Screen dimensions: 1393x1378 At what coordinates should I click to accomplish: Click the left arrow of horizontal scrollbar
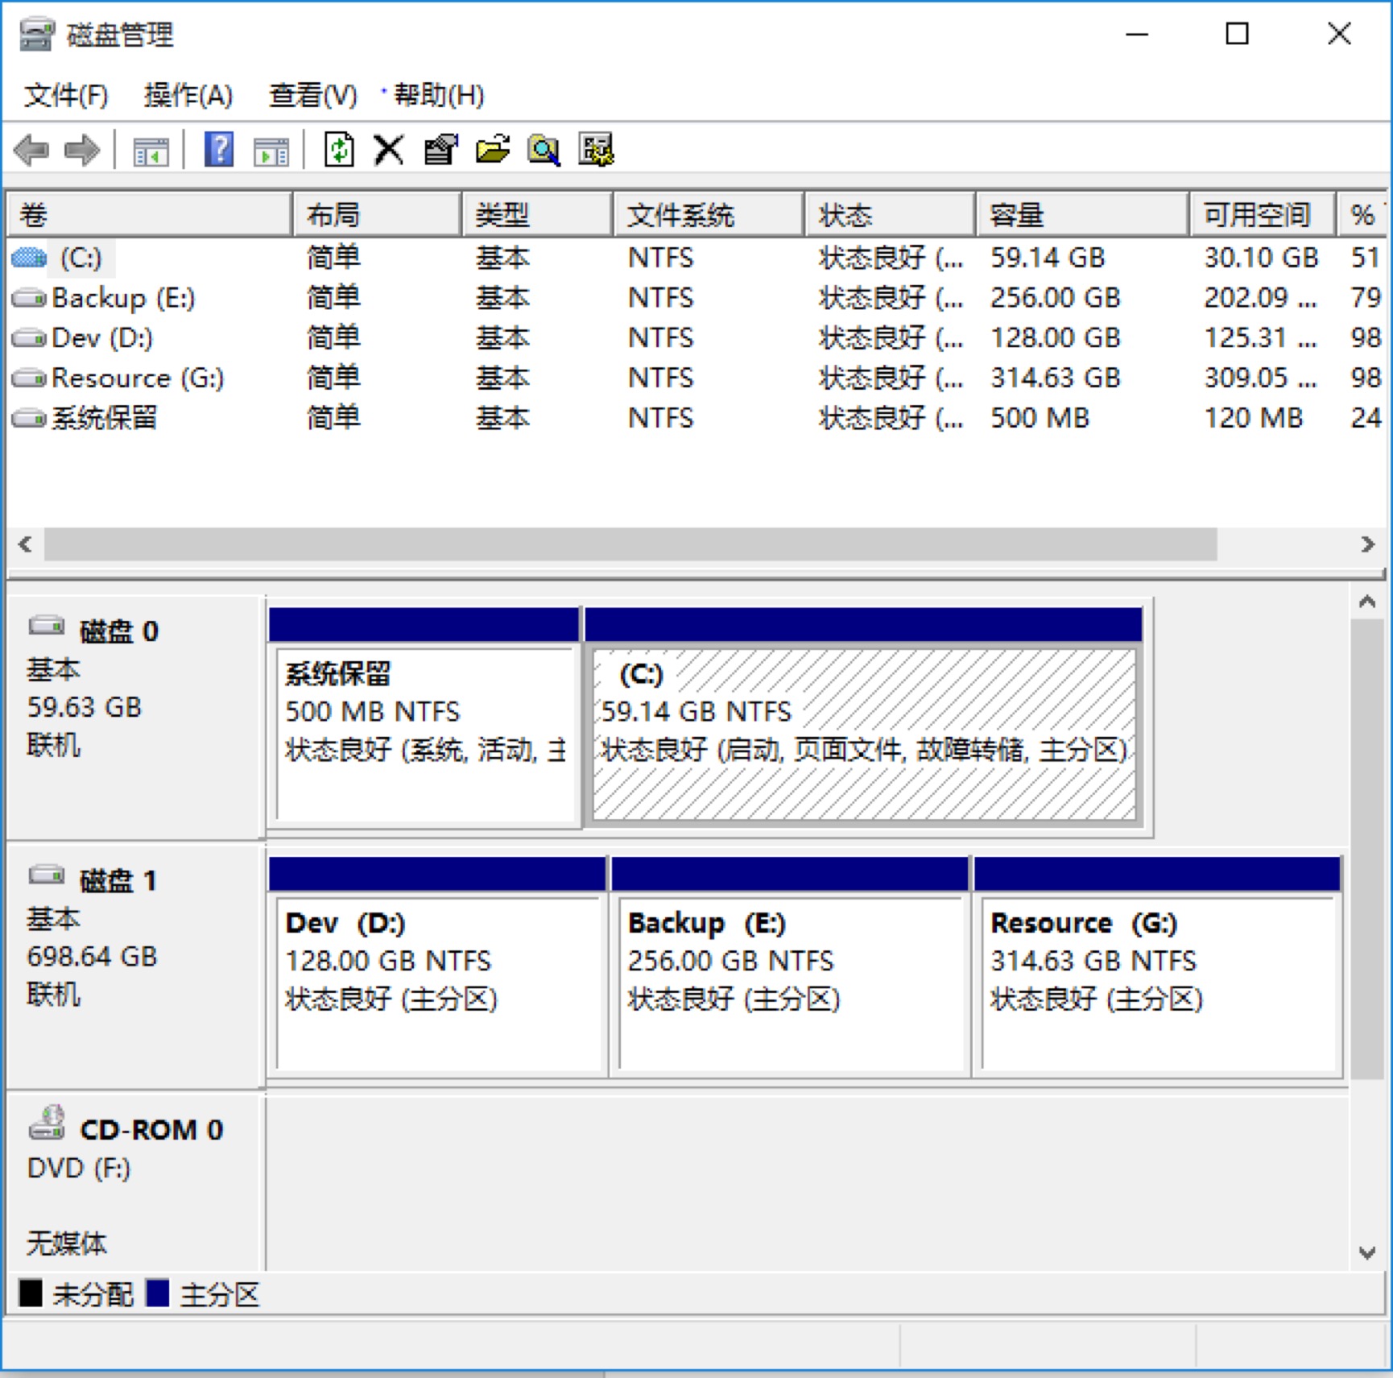click(x=25, y=544)
